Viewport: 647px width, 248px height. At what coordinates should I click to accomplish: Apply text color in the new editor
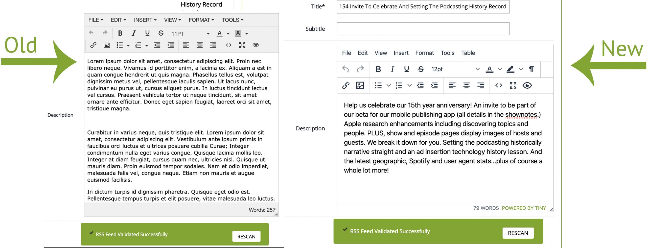tap(489, 69)
